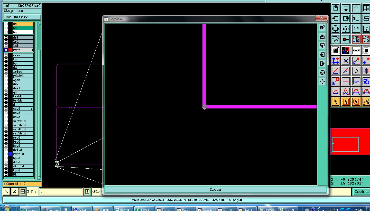Open Foxmail from the taskbar

pyautogui.click(x=50, y=209)
